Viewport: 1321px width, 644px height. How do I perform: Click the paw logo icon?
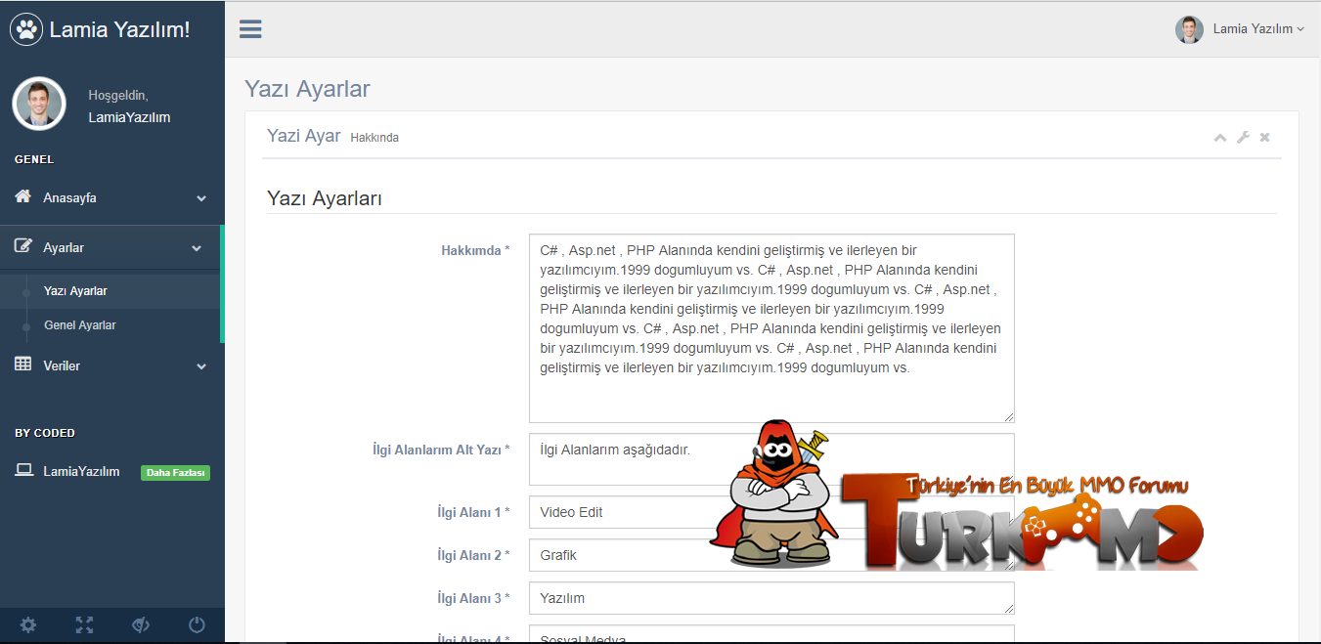tap(27, 29)
